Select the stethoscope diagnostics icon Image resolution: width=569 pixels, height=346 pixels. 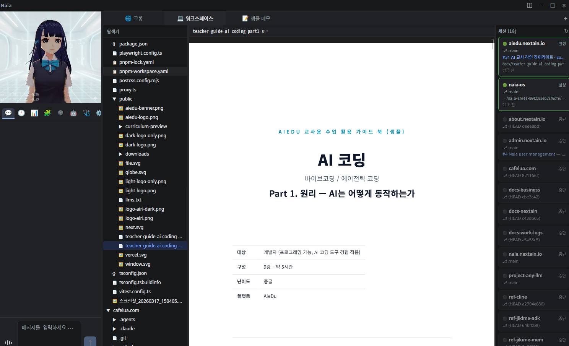(x=86, y=113)
